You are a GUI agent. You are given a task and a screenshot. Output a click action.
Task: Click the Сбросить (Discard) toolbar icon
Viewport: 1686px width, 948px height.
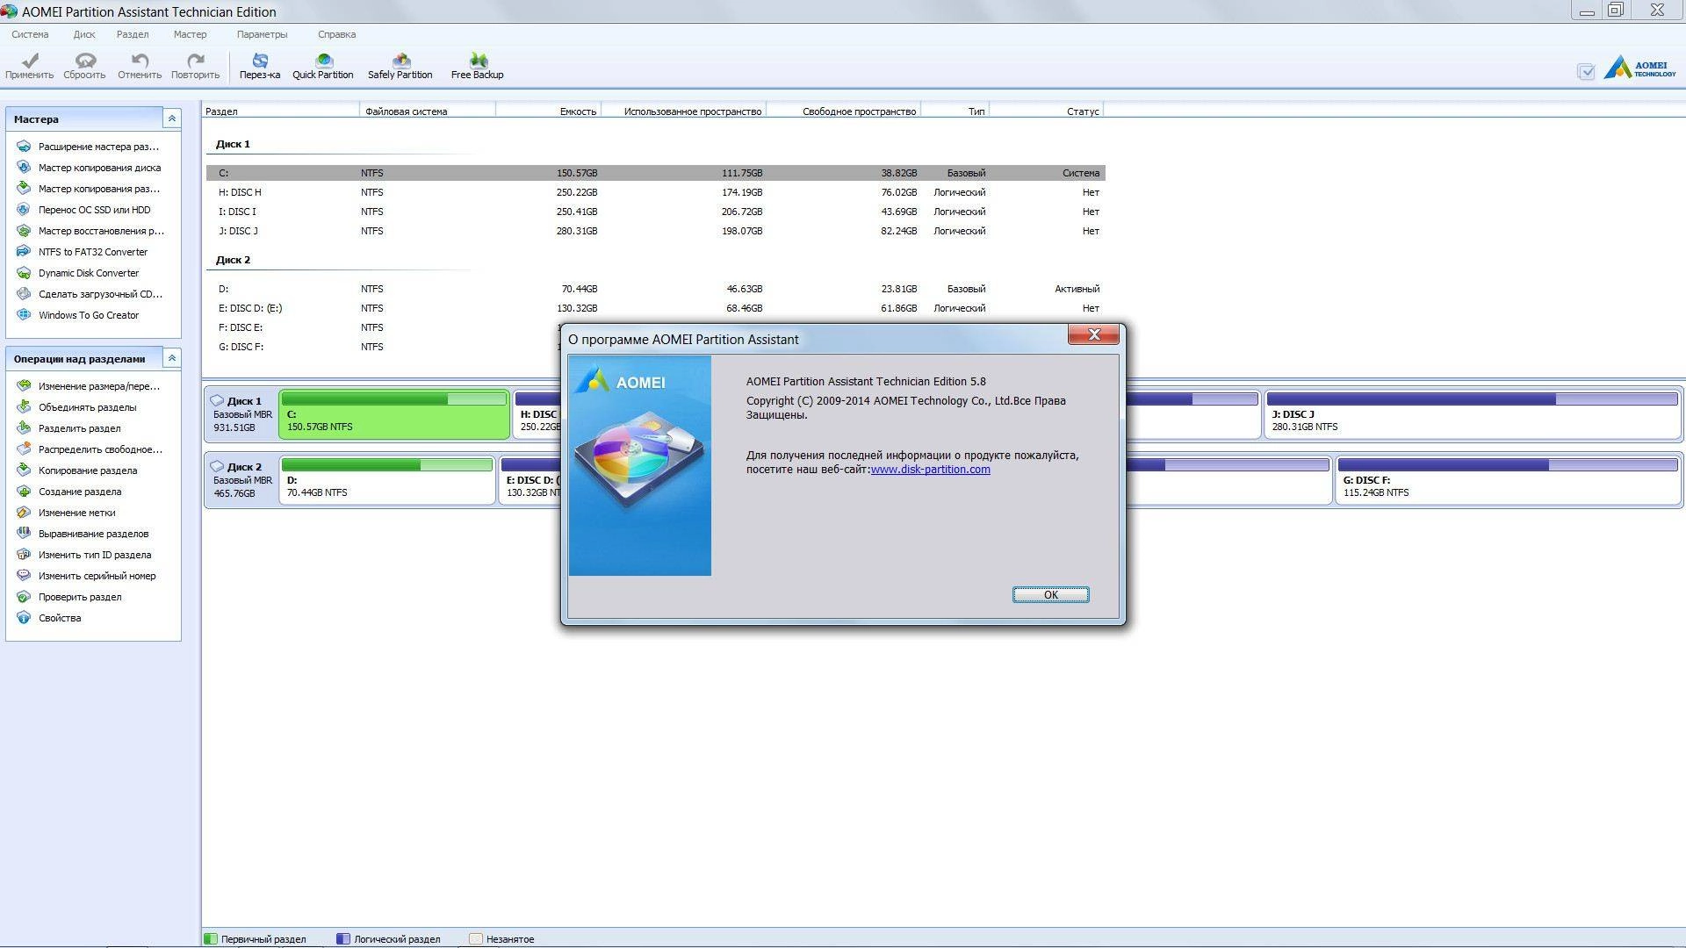[x=84, y=66]
